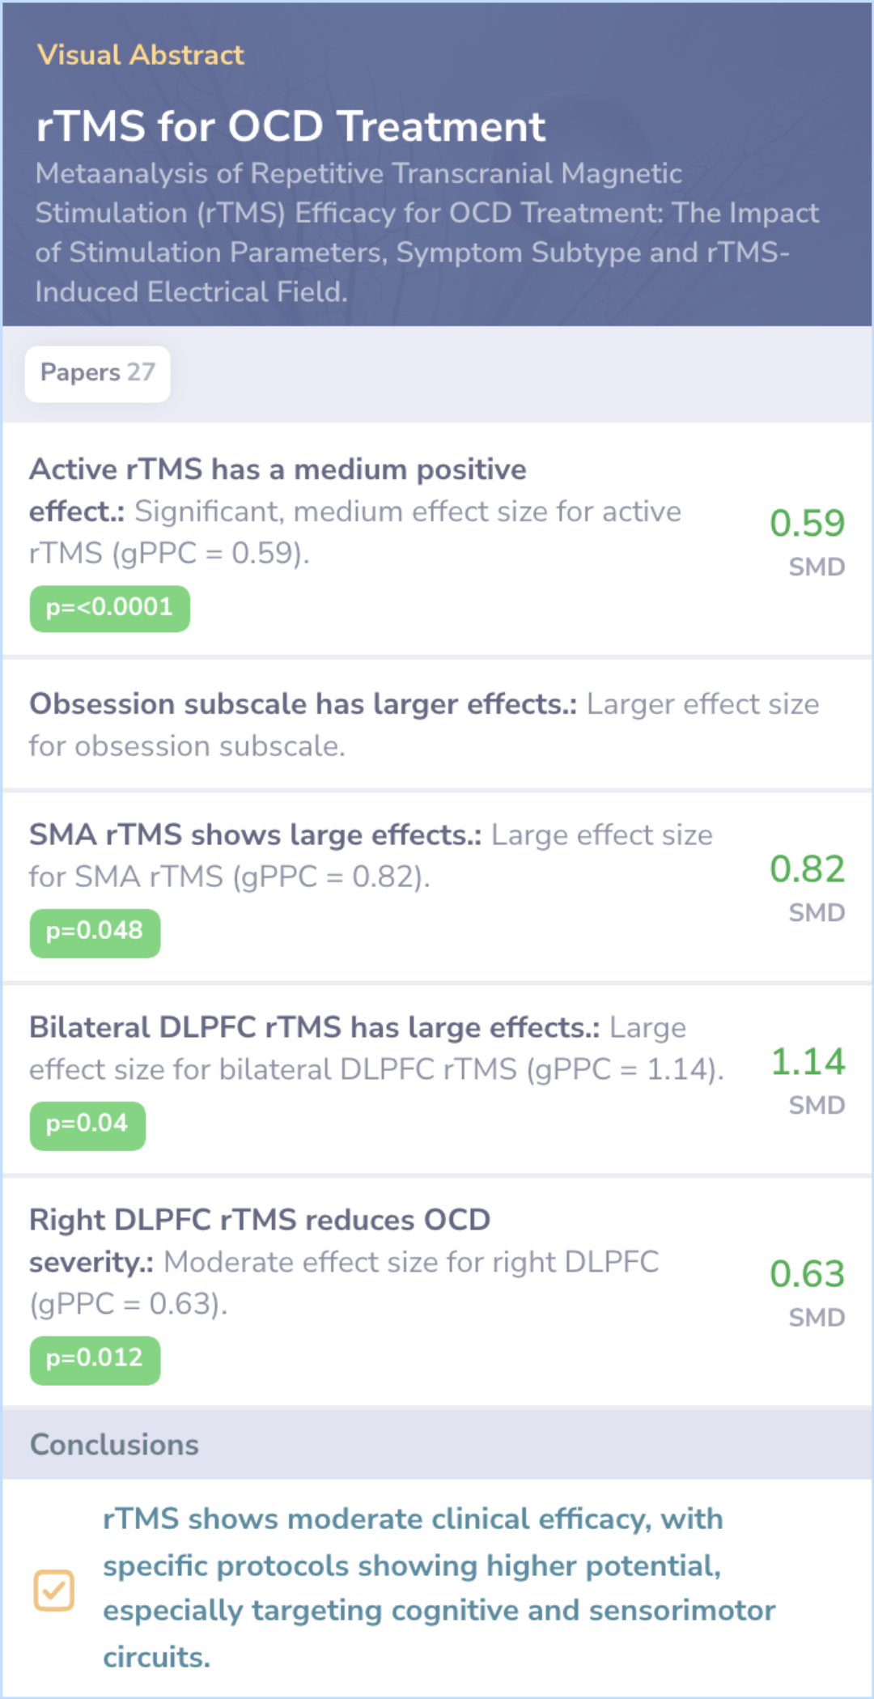Click the conclusions checkmark icon
874x1699 pixels.
coord(53,1590)
